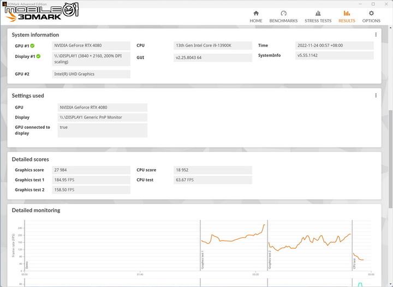This screenshot has width=393, height=287.
Task: Open System information three-dot menu
Action: coord(376,34)
